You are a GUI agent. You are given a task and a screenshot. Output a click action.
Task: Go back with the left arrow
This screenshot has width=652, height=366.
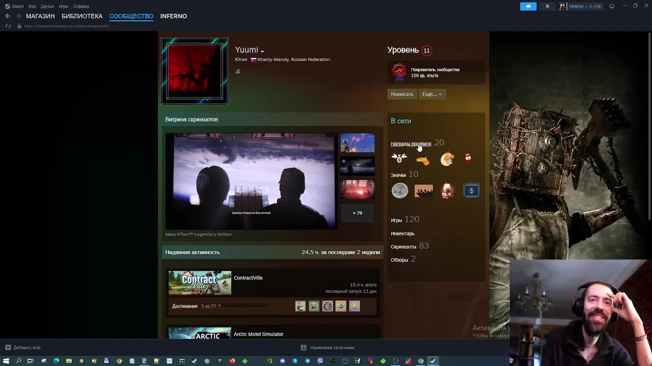[x=8, y=16]
